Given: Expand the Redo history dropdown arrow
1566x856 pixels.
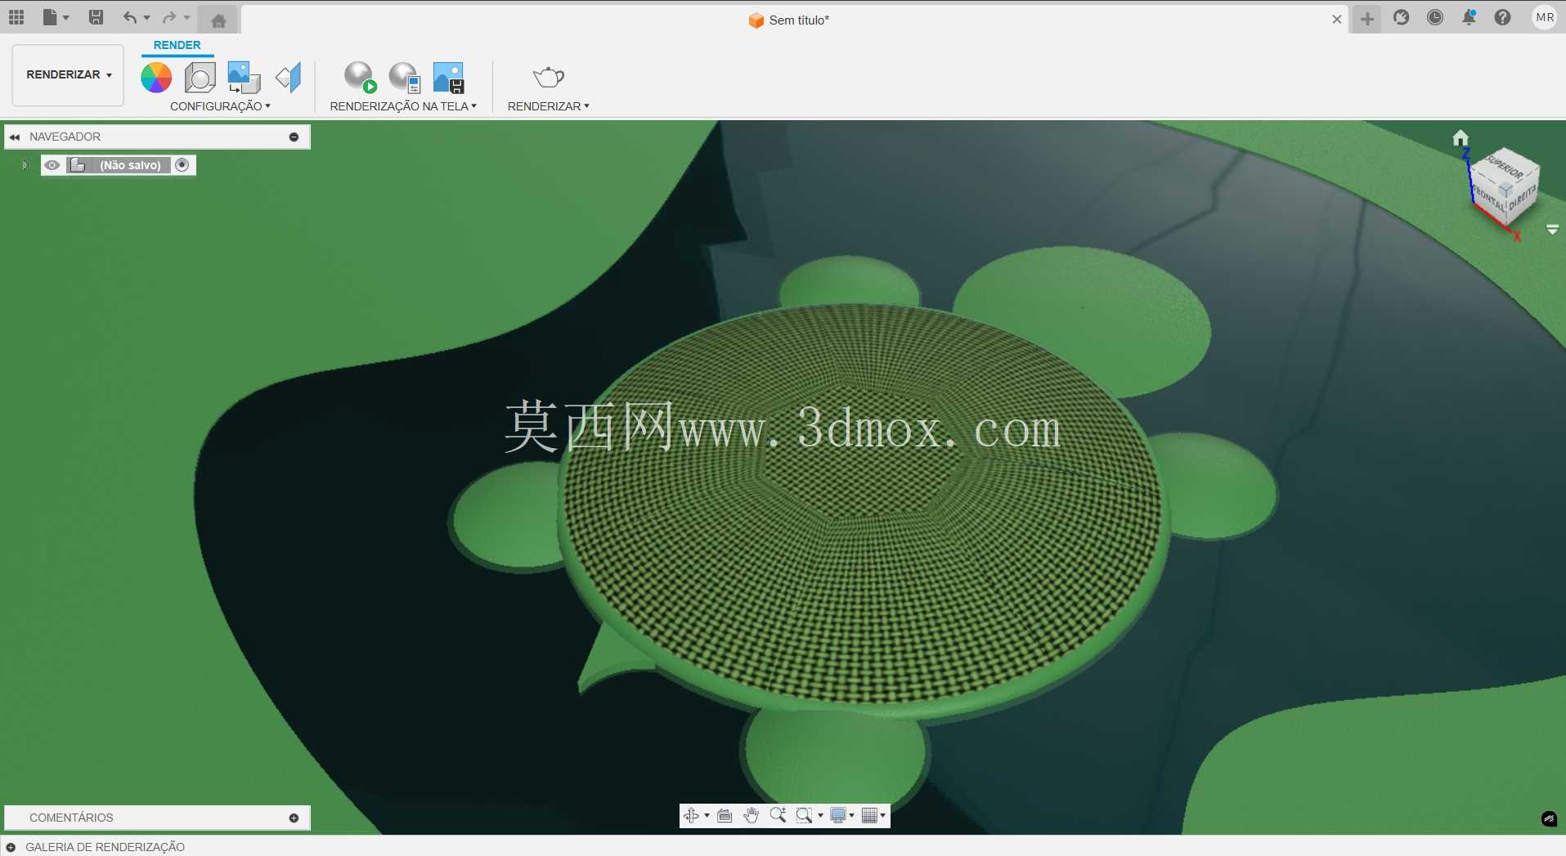Looking at the screenshot, I should (186, 18).
